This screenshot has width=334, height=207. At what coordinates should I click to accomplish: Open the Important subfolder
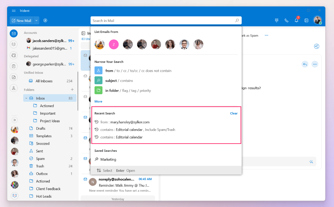pyautogui.click(x=47, y=113)
